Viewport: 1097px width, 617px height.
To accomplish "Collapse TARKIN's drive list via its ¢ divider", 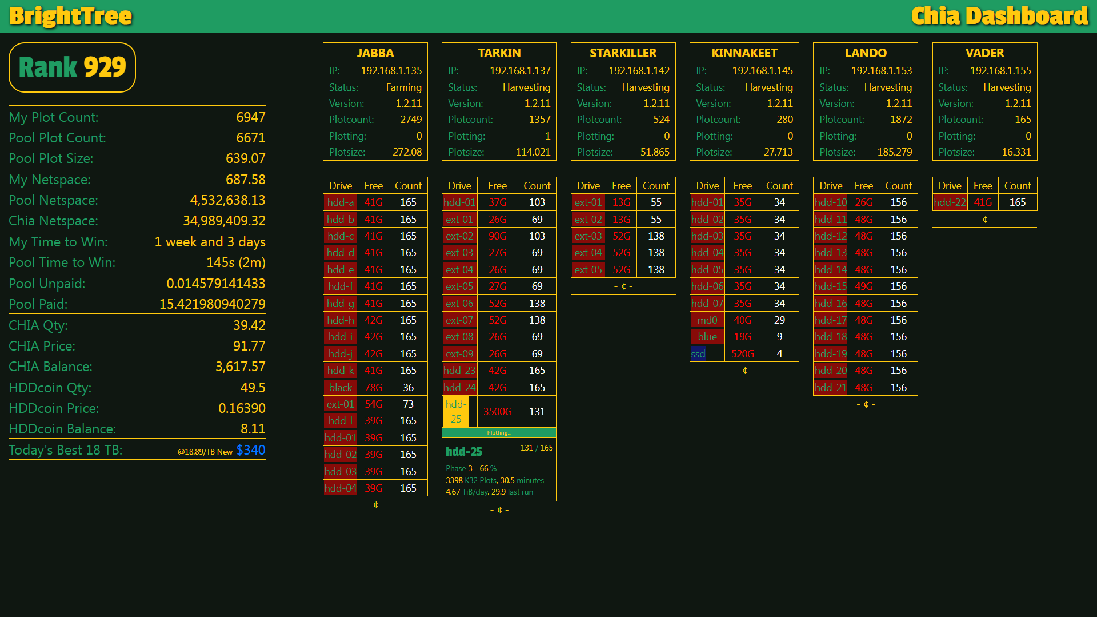I will [499, 509].
